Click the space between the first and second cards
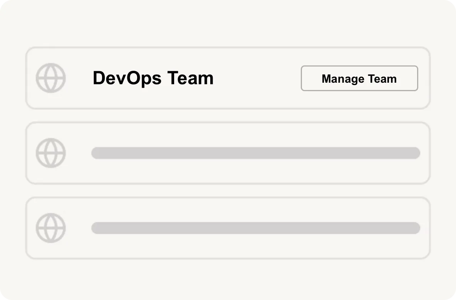The image size is (456, 300). [x=228, y=115]
